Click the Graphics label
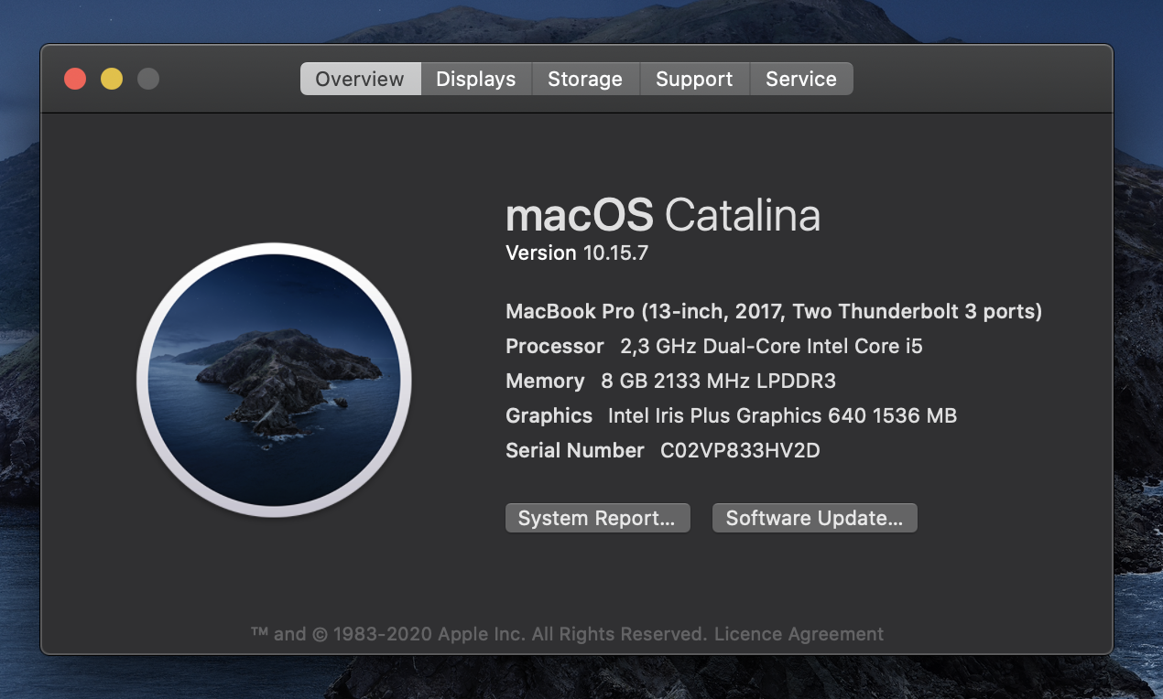The width and height of the screenshot is (1163, 699). [549, 416]
